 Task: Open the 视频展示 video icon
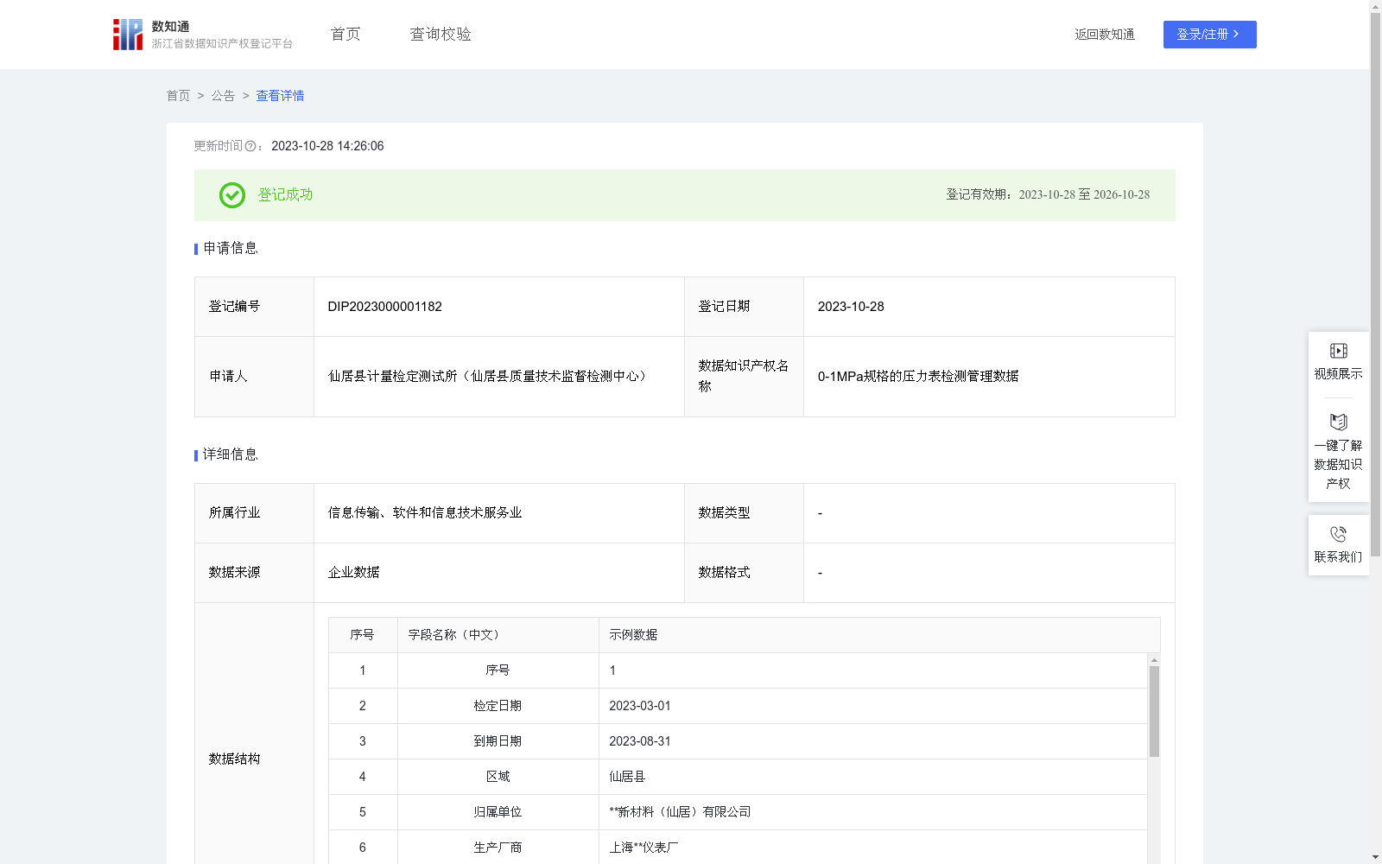point(1338,351)
